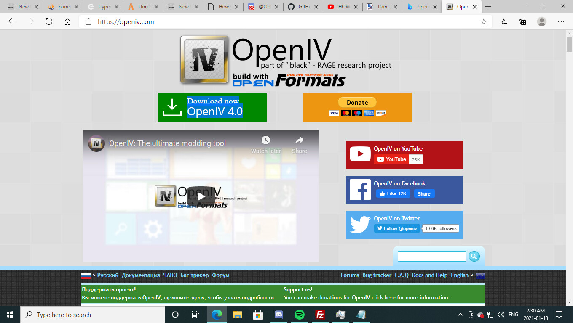Open the Docs and Help link
Image resolution: width=573 pixels, height=323 pixels.
point(429,275)
